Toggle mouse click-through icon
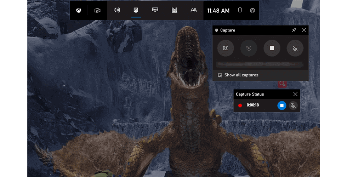Image resolution: width=347 pixels, height=177 pixels. coord(240,10)
